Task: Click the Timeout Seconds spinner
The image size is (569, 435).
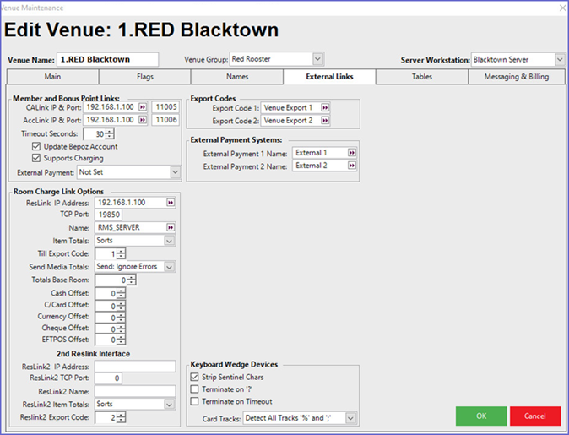Action: tap(110, 134)
